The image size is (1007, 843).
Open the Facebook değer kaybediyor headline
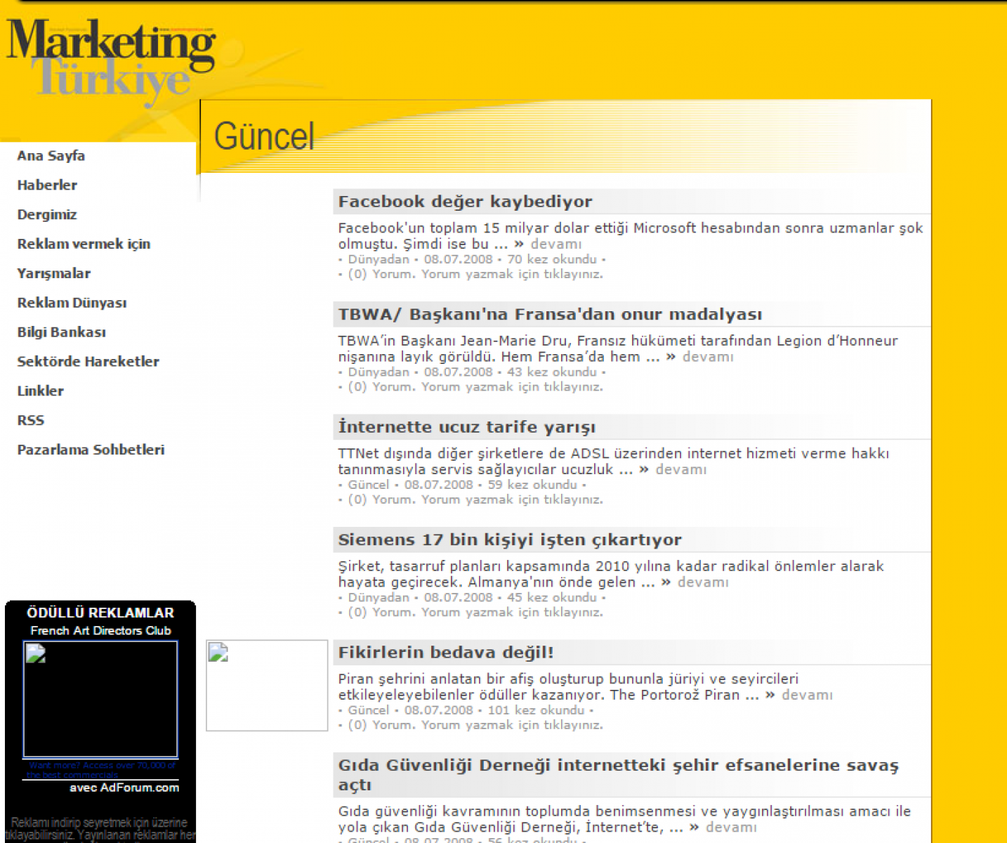465,202
